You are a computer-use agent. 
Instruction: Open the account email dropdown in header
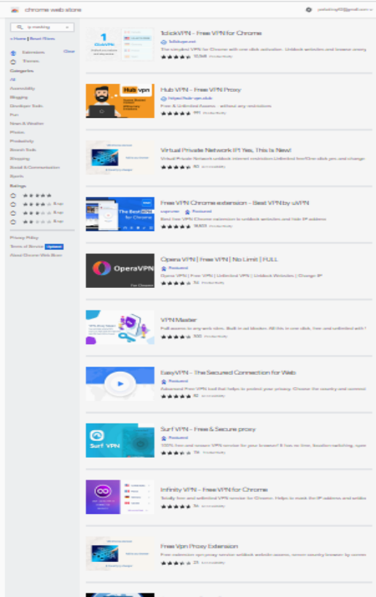coord(345,9)
